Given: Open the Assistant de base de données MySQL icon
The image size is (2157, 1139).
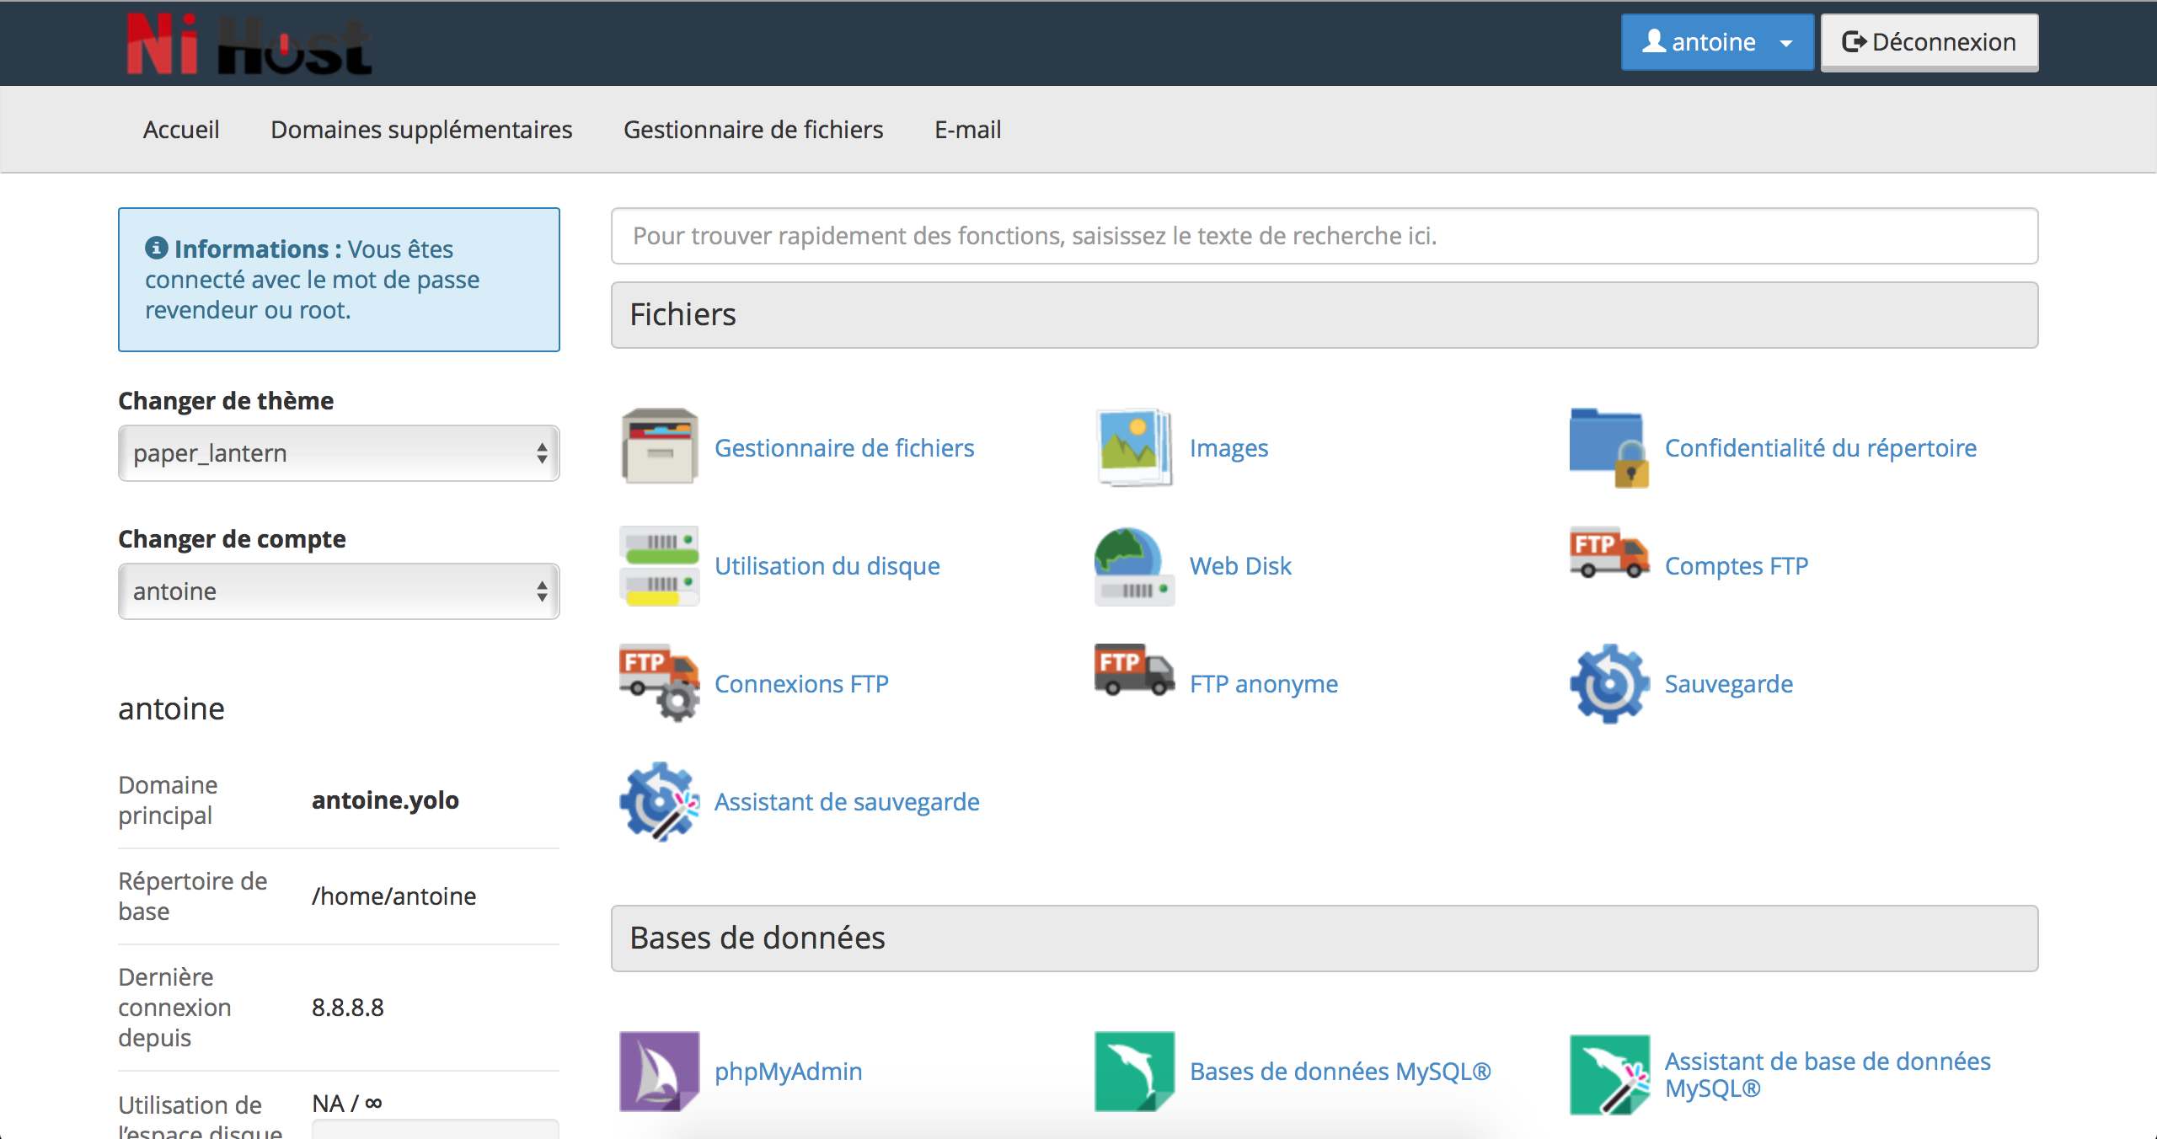Looking at the screenshot, I should coord(1609,1074).
